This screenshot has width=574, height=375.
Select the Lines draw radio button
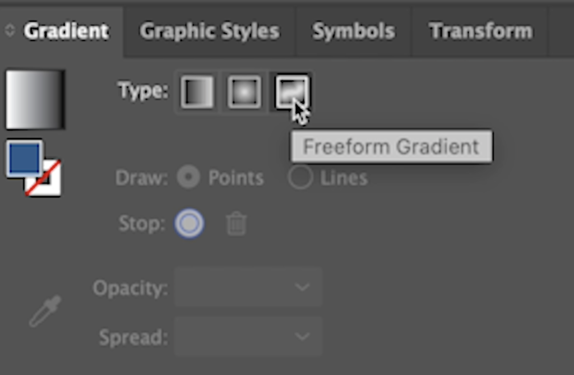pos(300,177)
